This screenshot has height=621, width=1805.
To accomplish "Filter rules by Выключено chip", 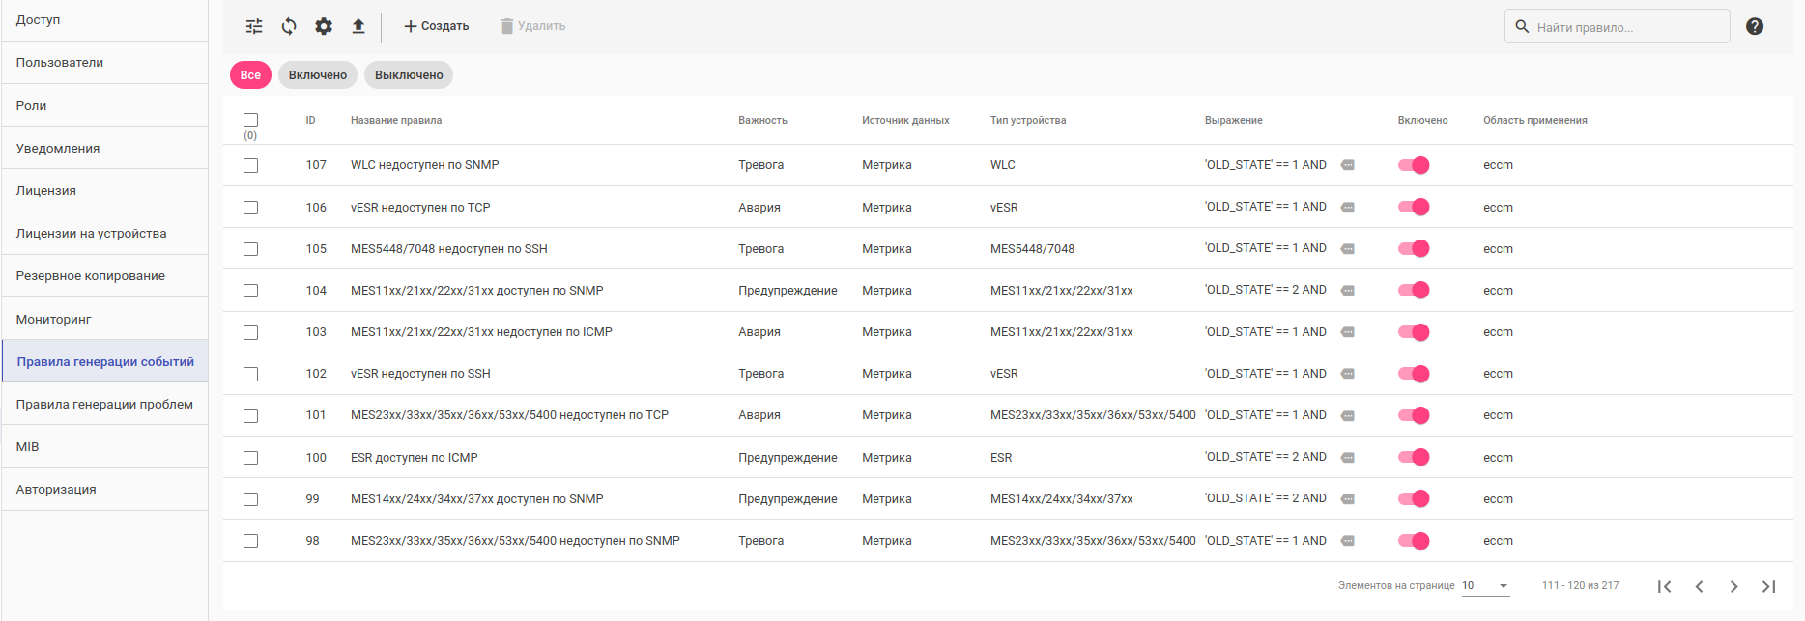I will click(x=409, y=75).
